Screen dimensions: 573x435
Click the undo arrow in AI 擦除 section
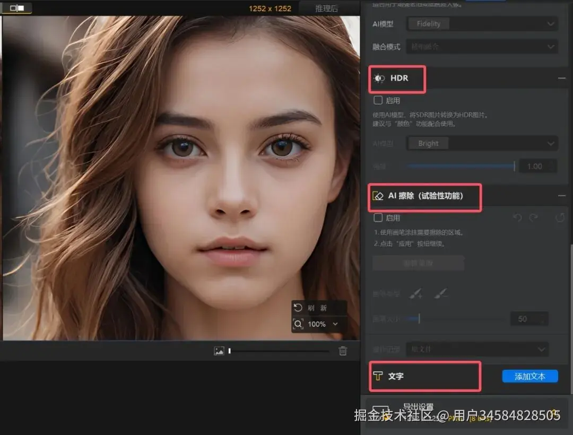[x=517, y=218]
